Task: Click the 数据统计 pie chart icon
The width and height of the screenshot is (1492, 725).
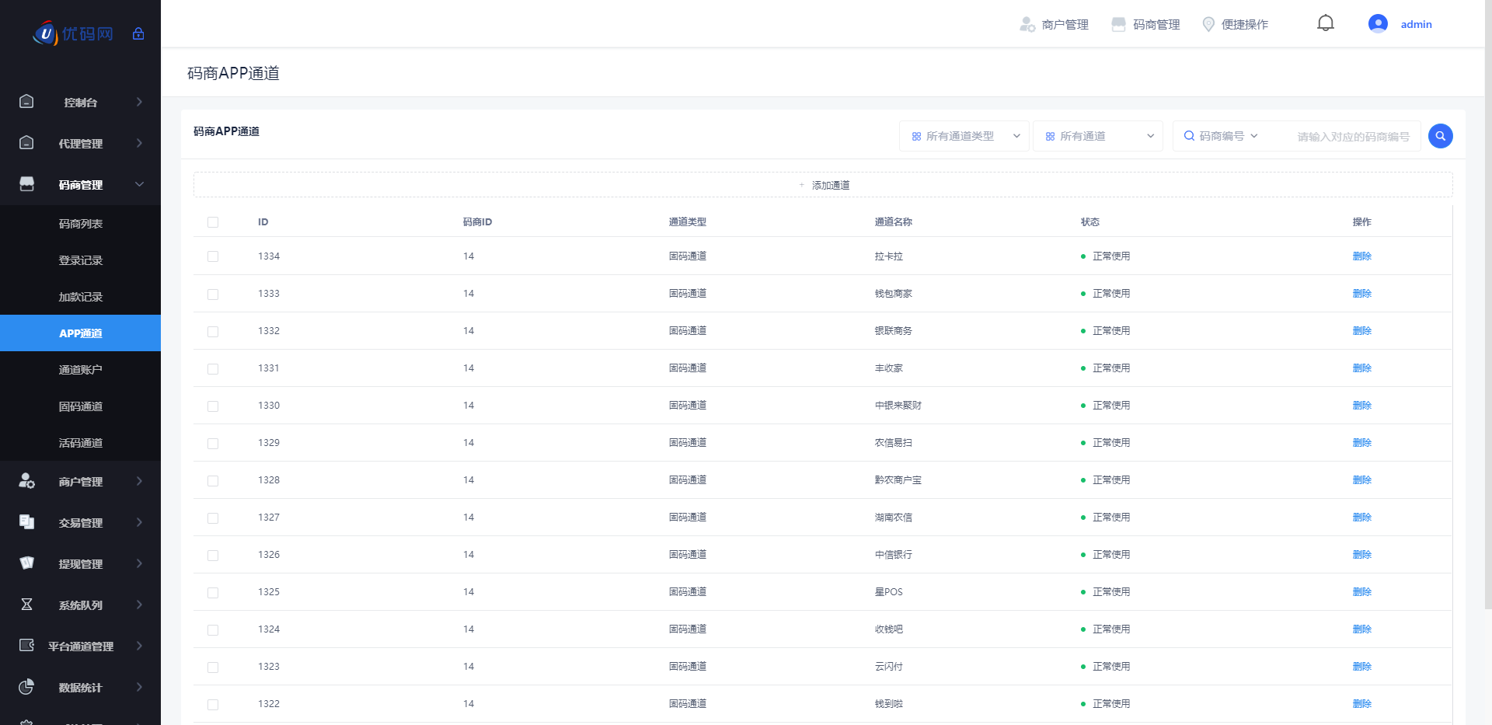Action: [x=26, y=687]
